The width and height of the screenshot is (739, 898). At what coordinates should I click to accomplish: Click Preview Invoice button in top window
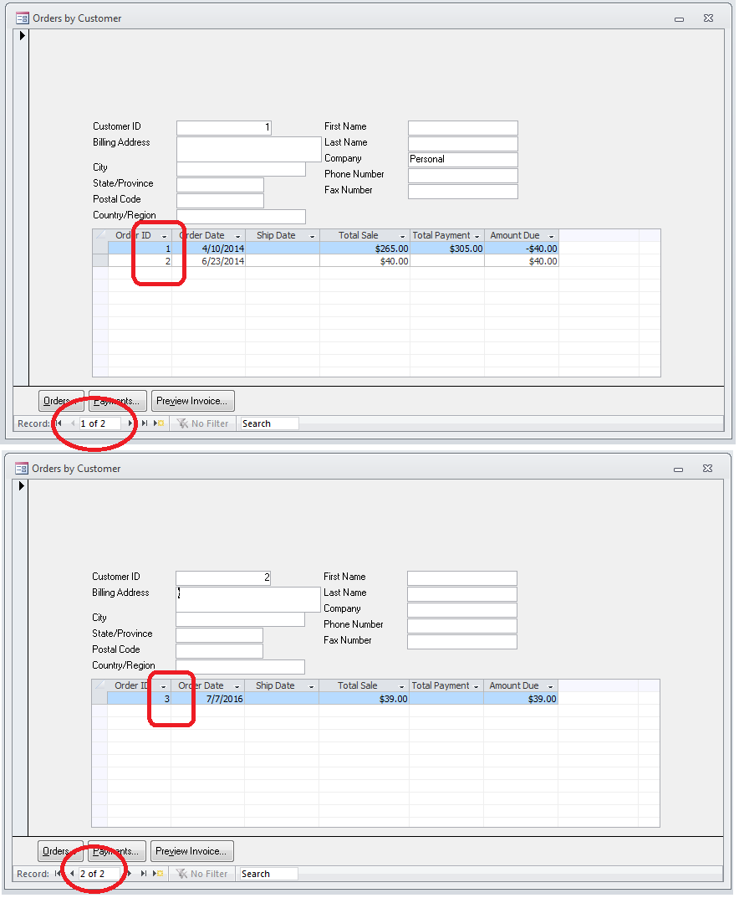click(193, 401)
